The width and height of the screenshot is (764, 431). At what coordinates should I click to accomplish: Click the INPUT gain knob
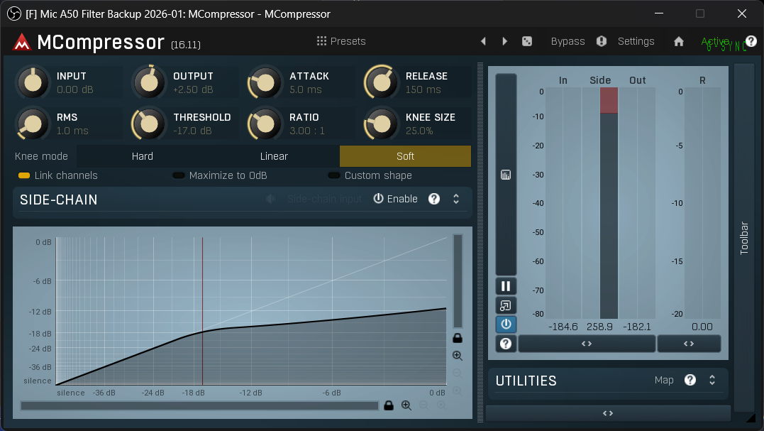[x=33, y=82]
